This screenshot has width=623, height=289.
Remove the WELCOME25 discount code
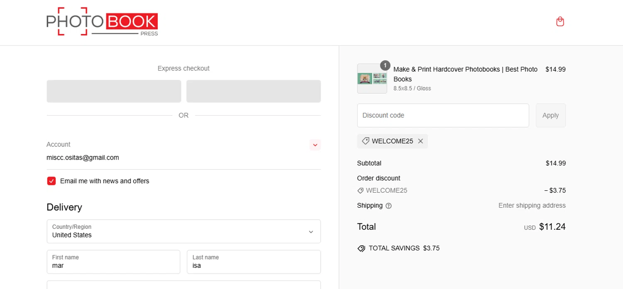click(x=420, y=141)
